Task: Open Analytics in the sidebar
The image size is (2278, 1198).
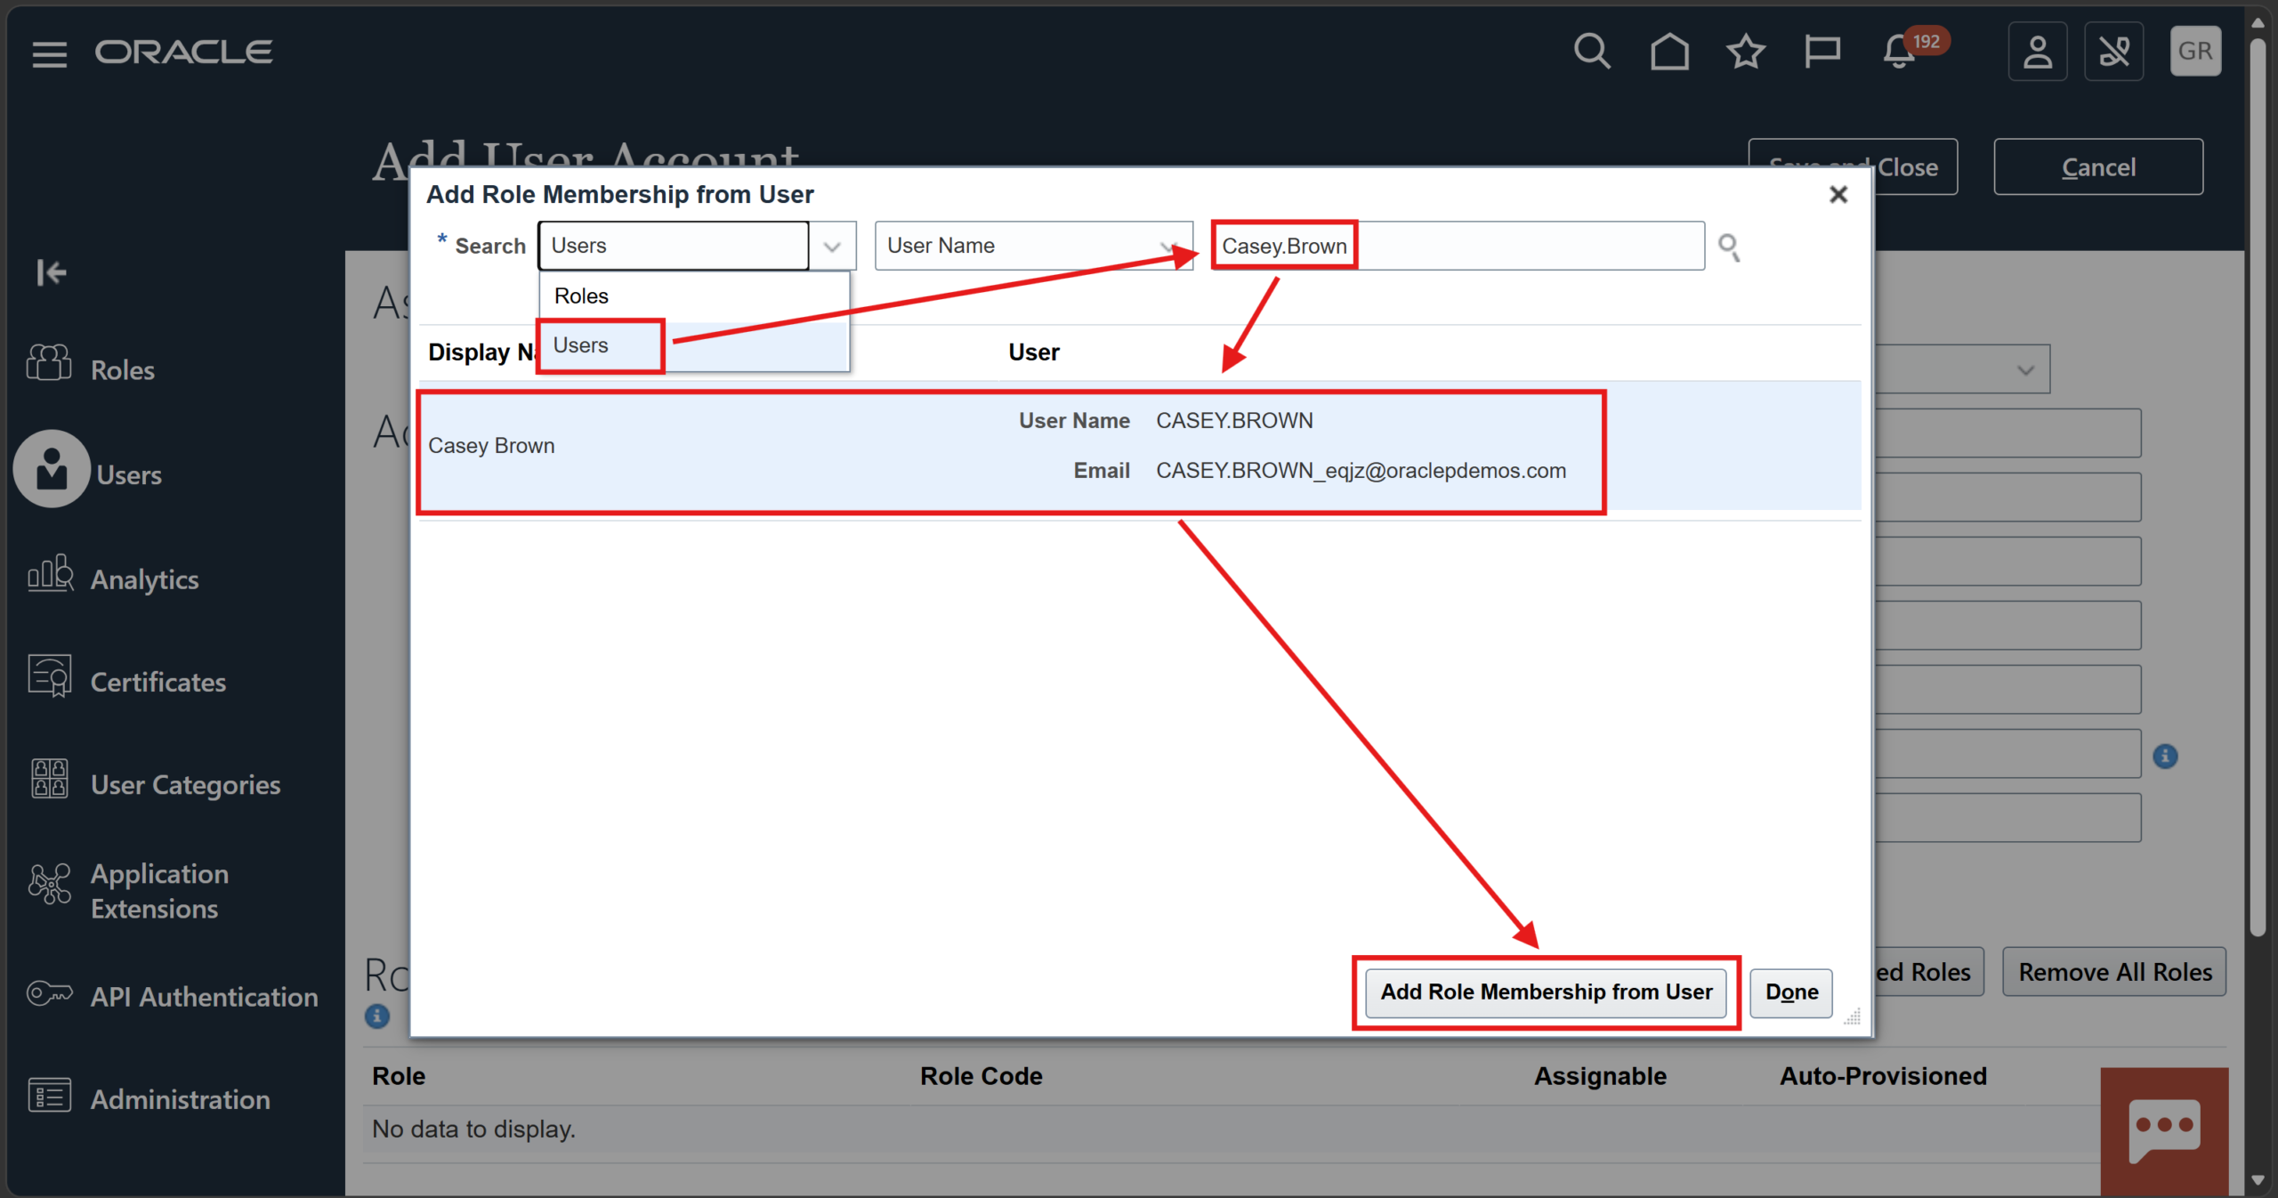Action: [145, 580]
